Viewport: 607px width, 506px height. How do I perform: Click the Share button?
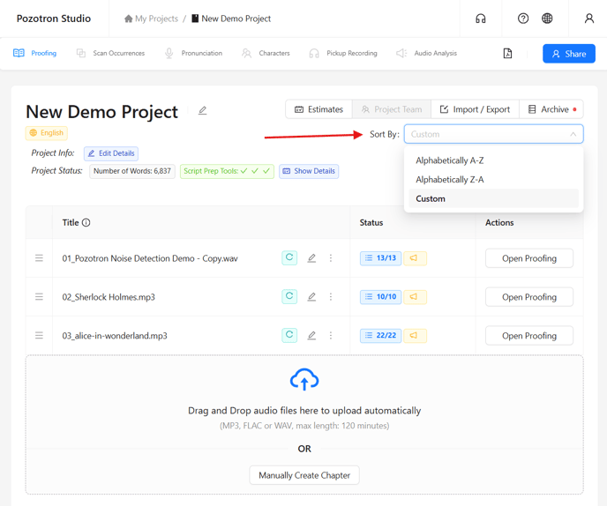click(569, 54)
